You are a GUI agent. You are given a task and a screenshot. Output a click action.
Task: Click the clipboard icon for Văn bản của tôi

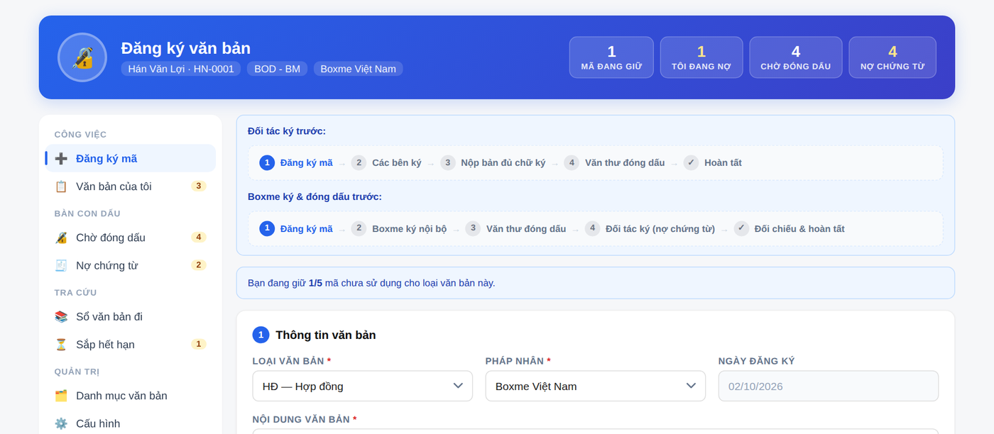[61, 187]
